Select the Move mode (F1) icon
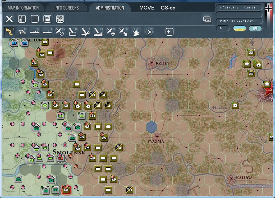 [9, 32]
